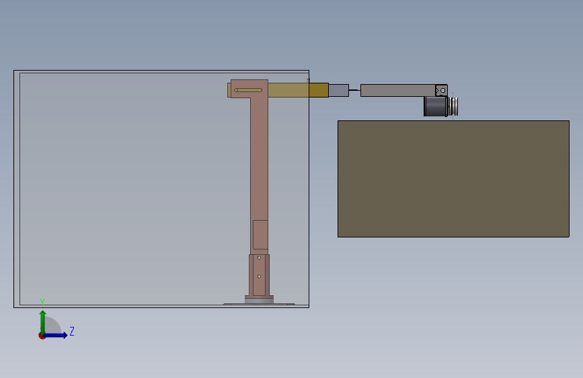Click the red origin point of triad
This screenshot has height=378, width=583.
42,336
